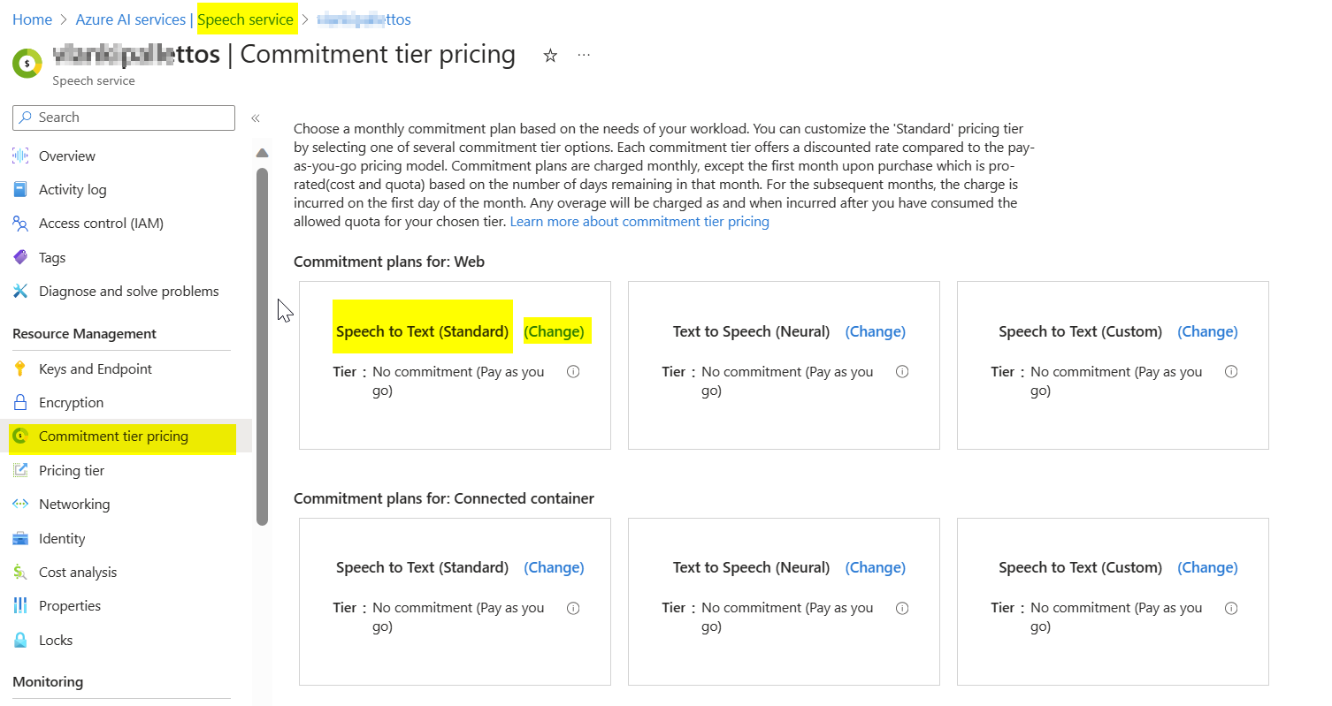Focus the sidebar Search field
This screenshot has height=706, width=1332.
(124, 118)
